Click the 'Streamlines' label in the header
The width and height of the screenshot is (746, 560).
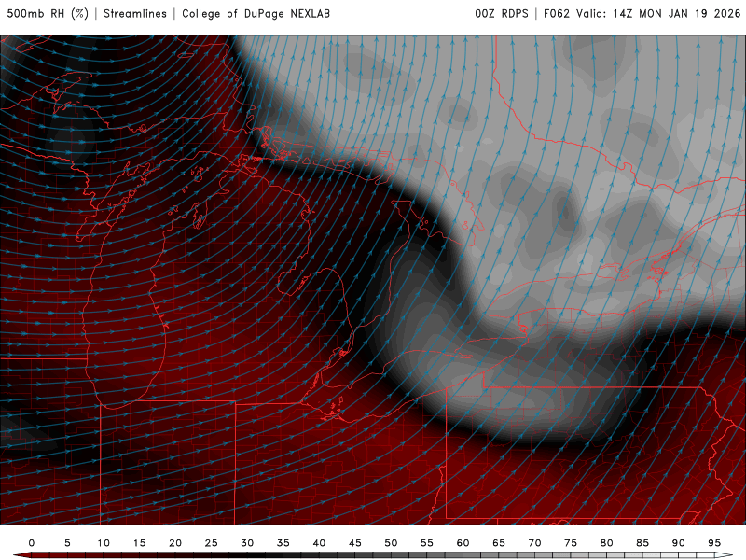pyautogui.click(x=135, y=14)
